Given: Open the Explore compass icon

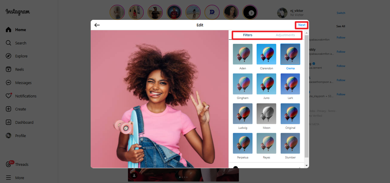Looking at the screenshot, I should point(9,56).
